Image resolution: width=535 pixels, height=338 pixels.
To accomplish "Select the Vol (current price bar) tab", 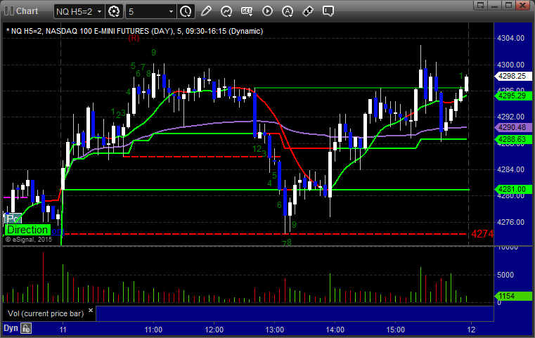I will click(x=46, y=313).
